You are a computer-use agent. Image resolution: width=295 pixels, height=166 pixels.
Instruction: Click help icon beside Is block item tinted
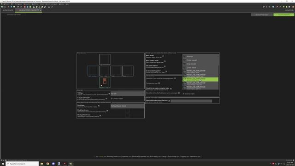click(x=106, y=98)
